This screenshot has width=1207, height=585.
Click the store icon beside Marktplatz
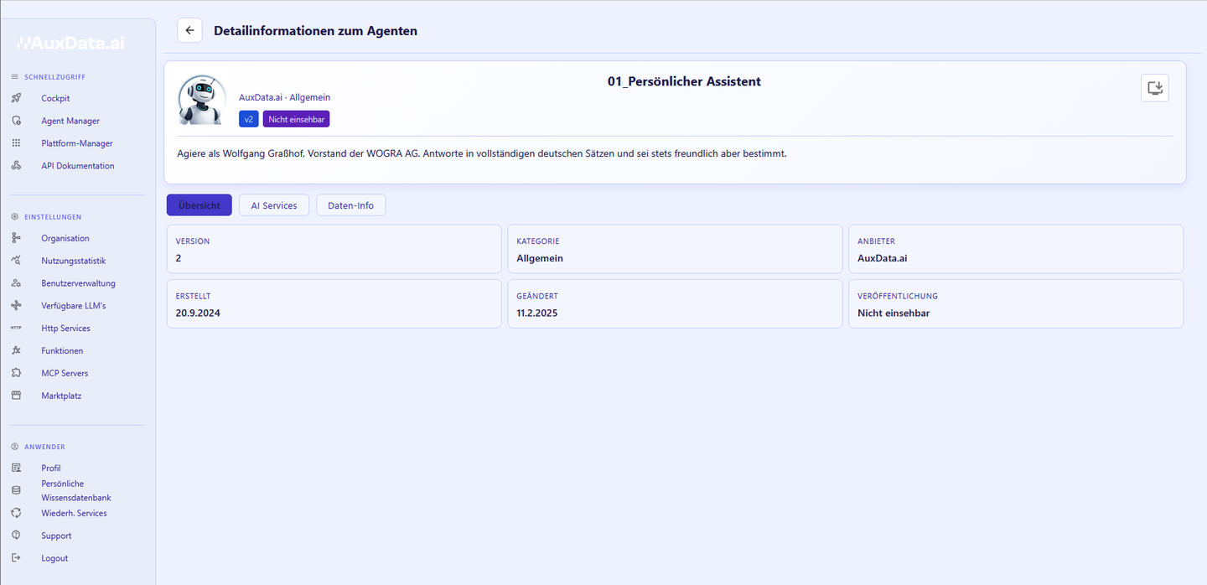[16, 396]
